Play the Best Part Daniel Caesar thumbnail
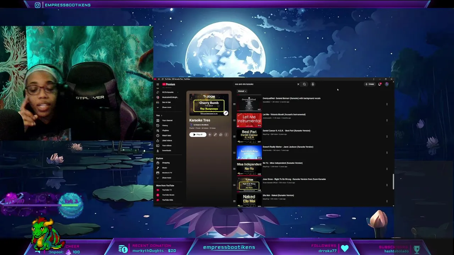Image resolution: width=454 pixels, height=255 pixels. point(249,136)
